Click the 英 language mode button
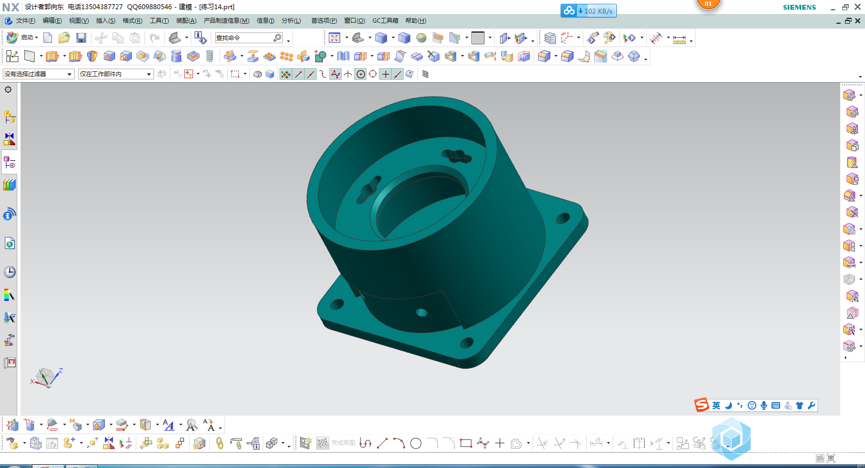 [x=716, y=405]
